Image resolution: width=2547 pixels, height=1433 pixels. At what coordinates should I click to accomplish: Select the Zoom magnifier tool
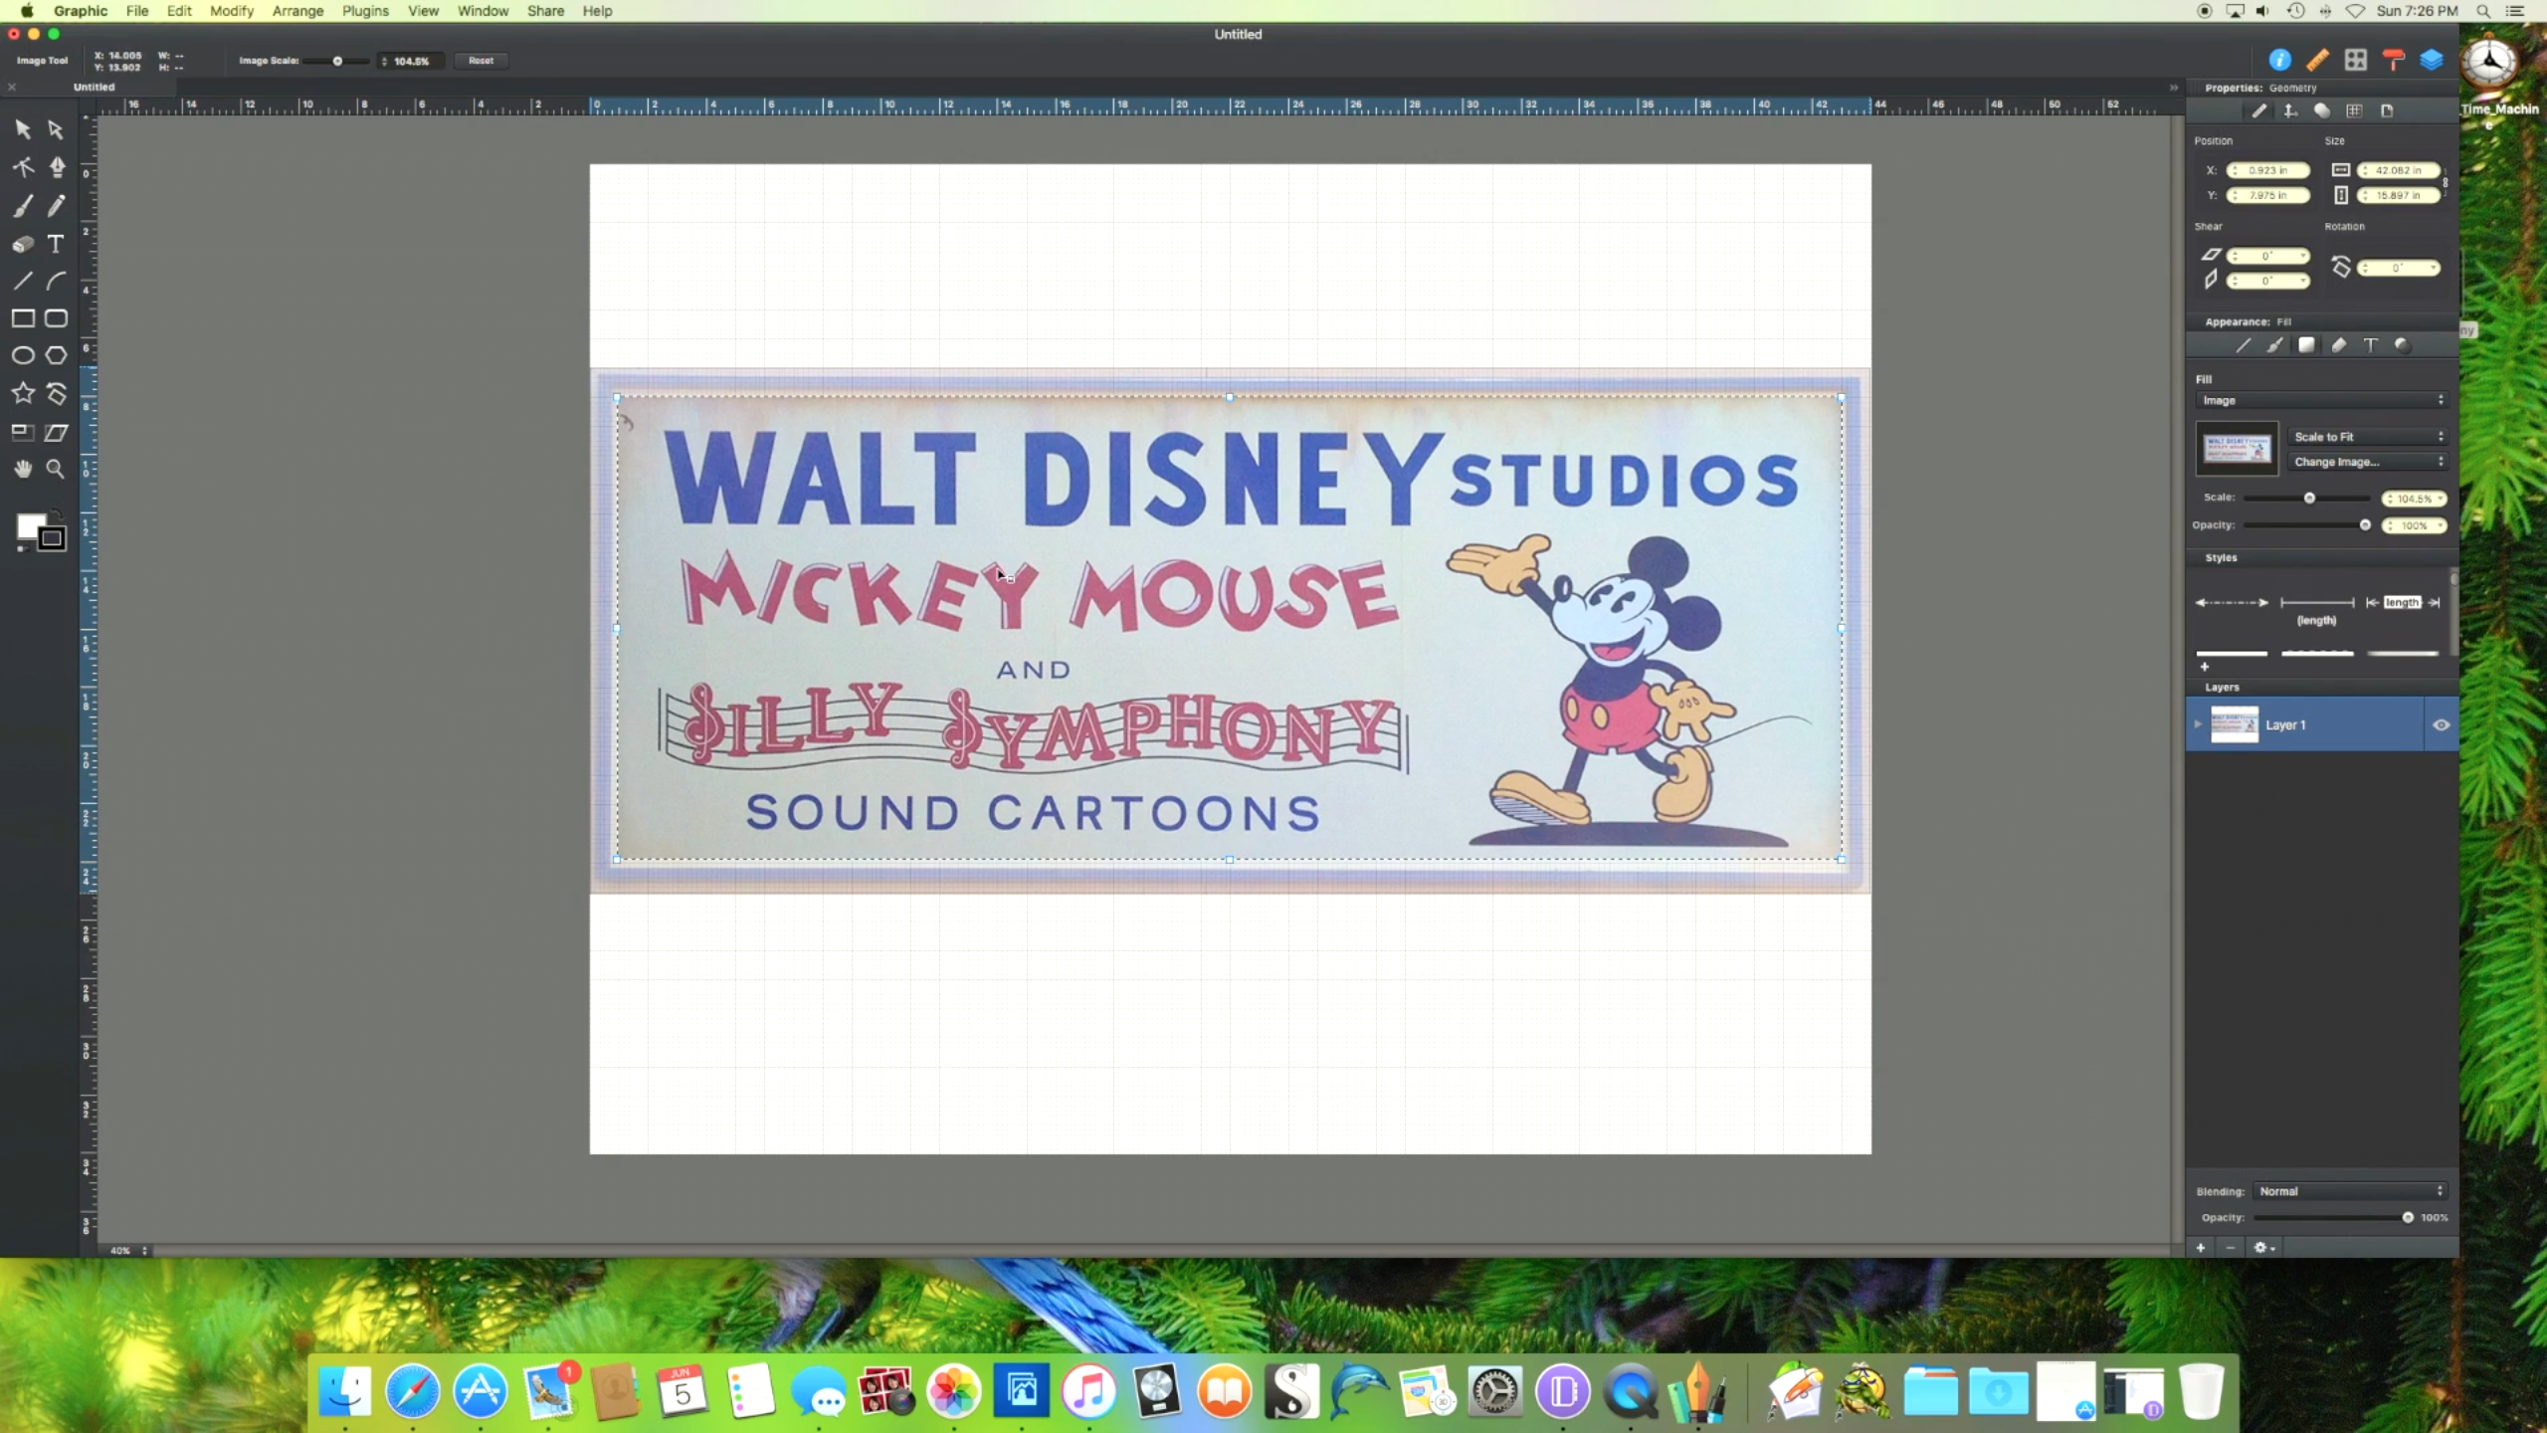[x=56, y=469]
